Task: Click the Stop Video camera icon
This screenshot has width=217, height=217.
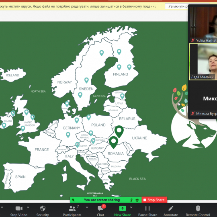Action: click(x=19, y=208)
